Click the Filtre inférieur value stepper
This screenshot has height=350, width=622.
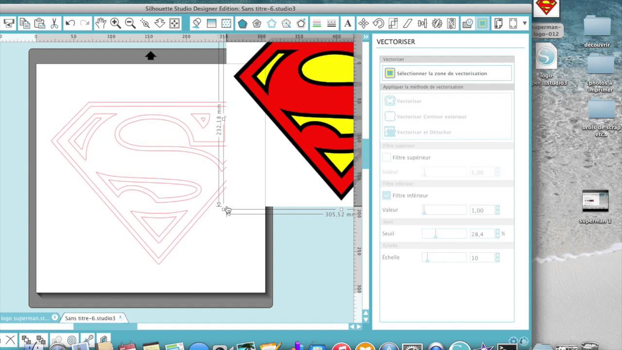(x=497, y=210)
